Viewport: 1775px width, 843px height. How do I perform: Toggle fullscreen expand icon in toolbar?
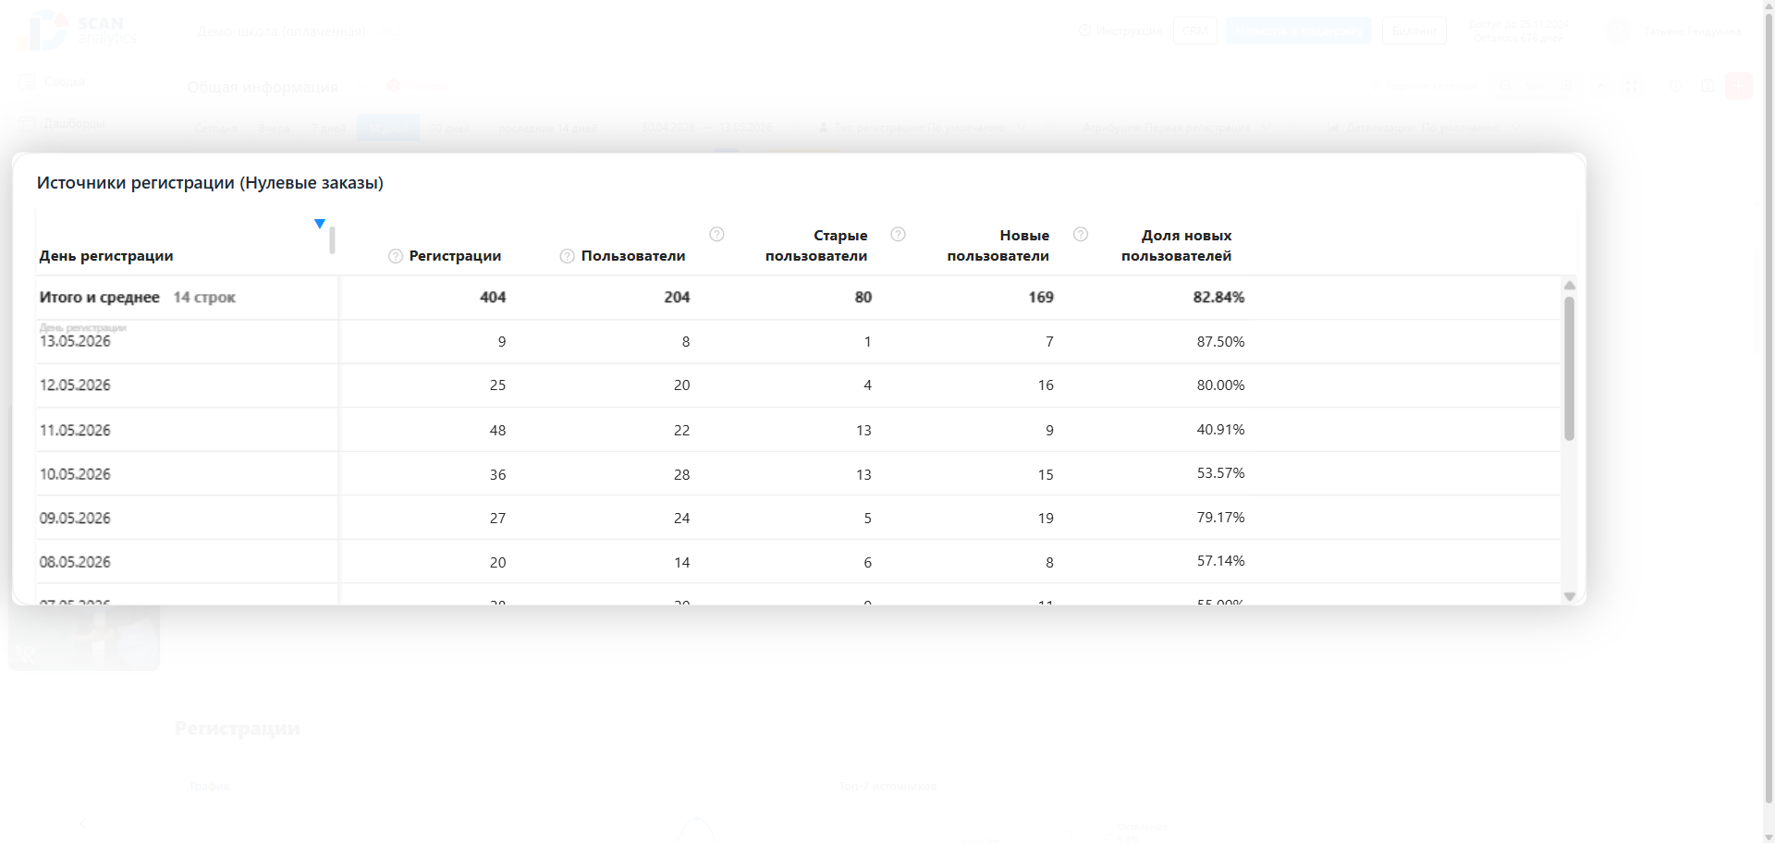pyautogui.click(x=1634, y=86)
